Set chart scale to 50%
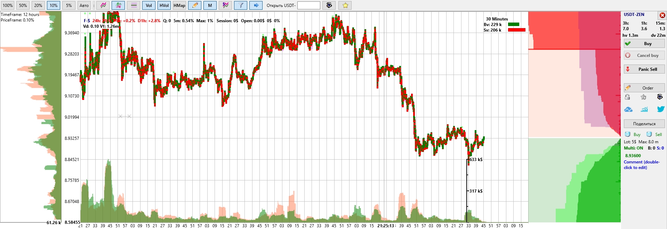 (23, 5)
